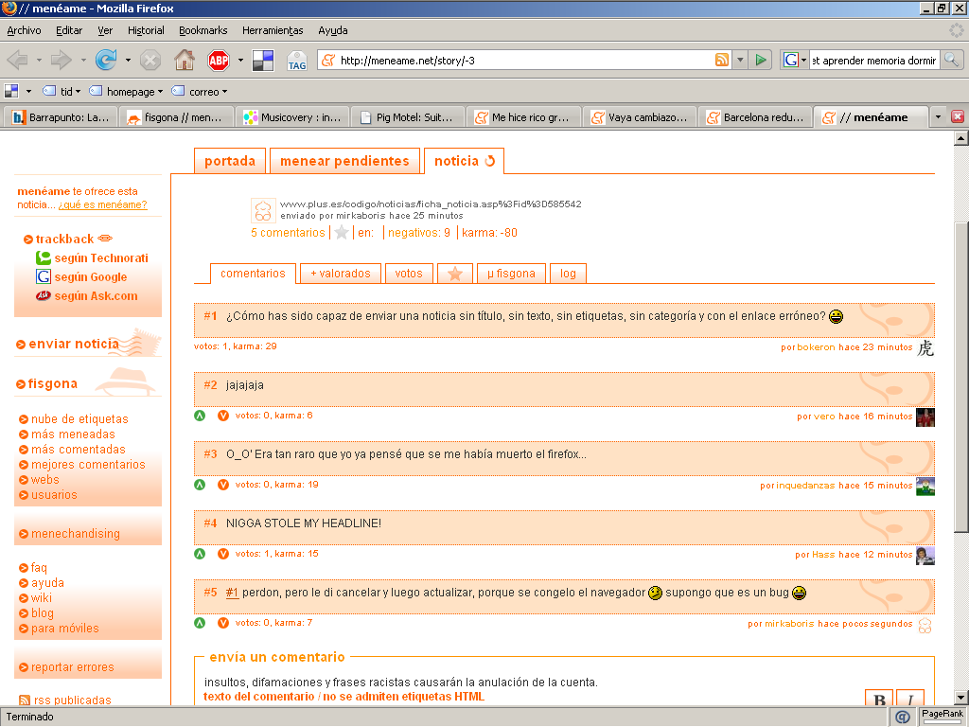Open the address bar history dropdown arrow
The image size is (969, 727).
pos(740,61)
